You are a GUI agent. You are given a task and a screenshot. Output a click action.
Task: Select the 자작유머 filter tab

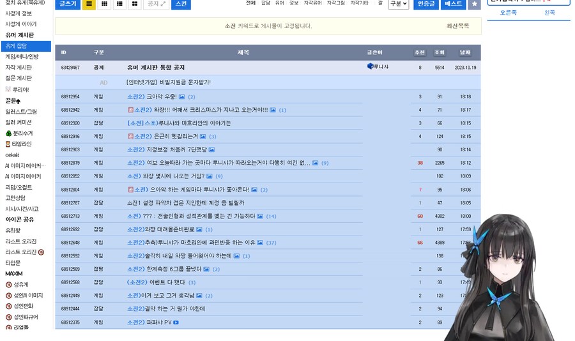[312, 3]
